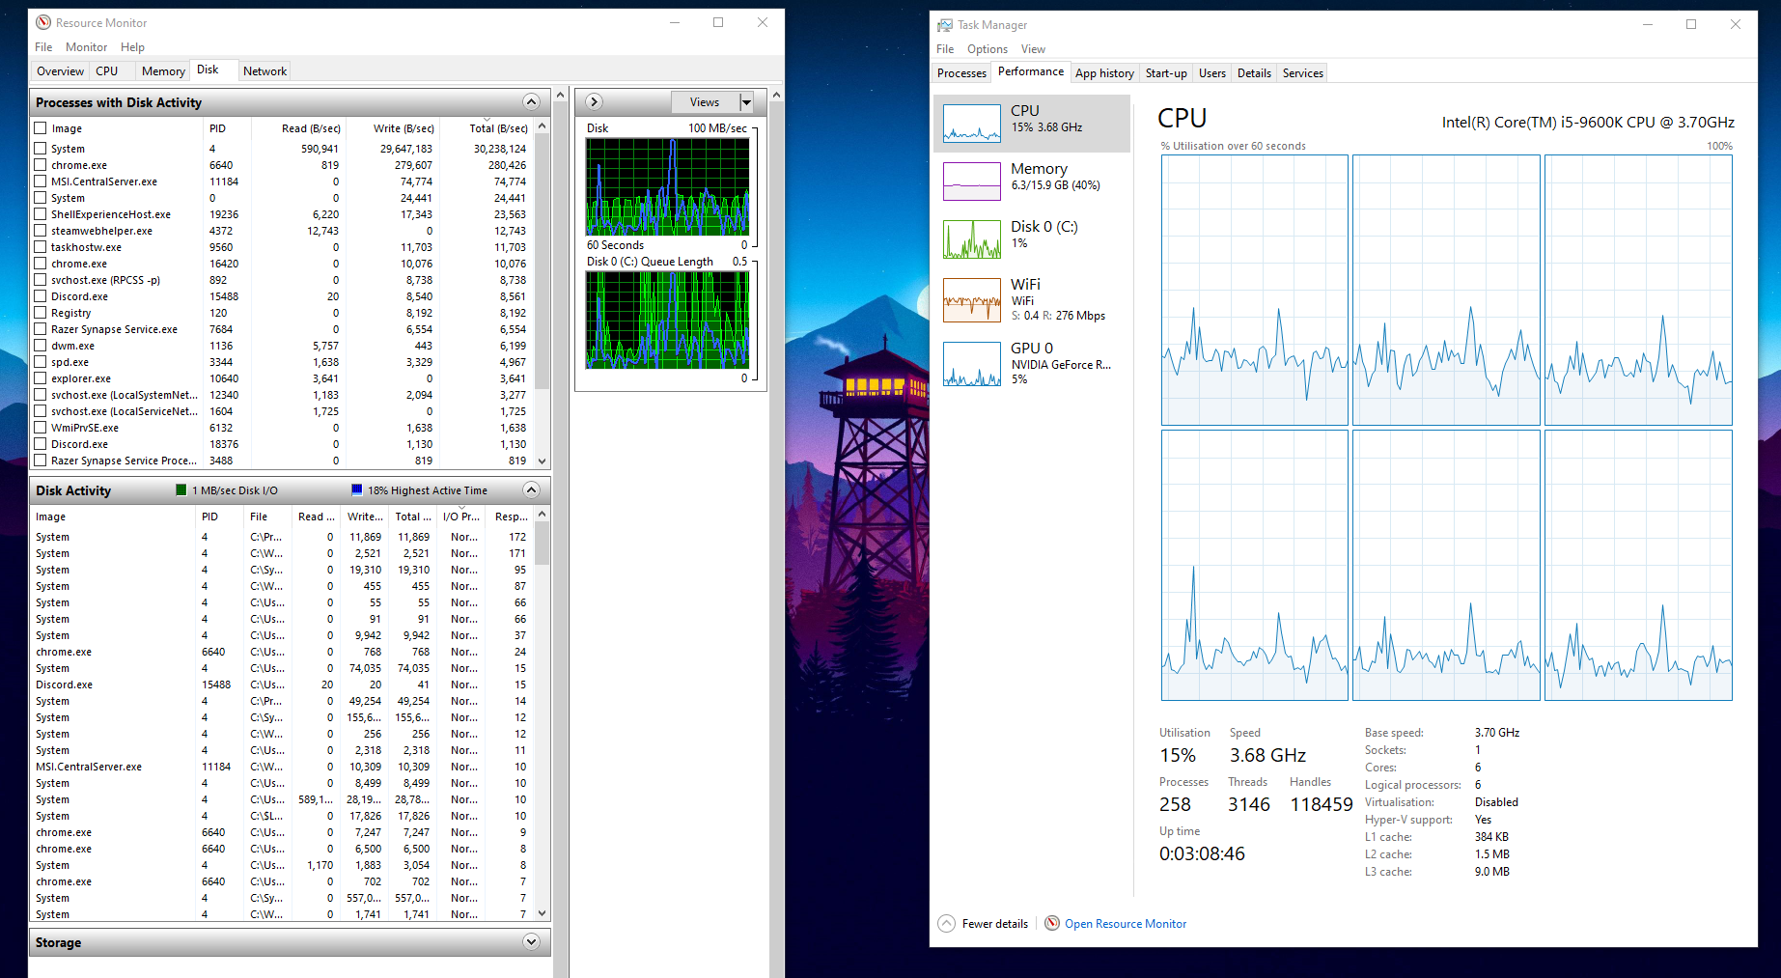Open the Monitor menu
Screen dimensions: 1781x978
click(86, 47)
